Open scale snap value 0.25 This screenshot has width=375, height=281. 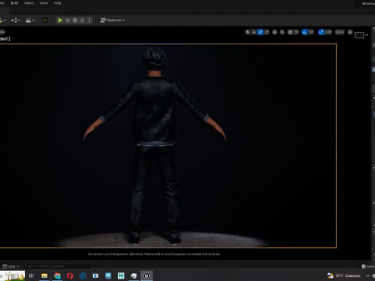tap(328, 32)
